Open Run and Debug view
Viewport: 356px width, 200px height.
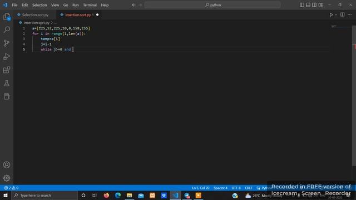[x=7, y=57]
